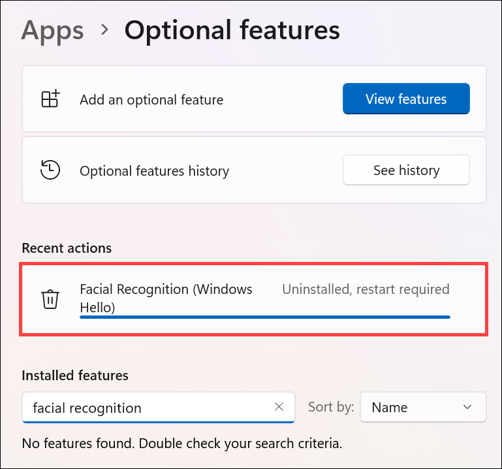Click the Add optional feature grid-plus icon
Image resolution: width=502 pixels, height=469 pixels.
coord(50,99)
